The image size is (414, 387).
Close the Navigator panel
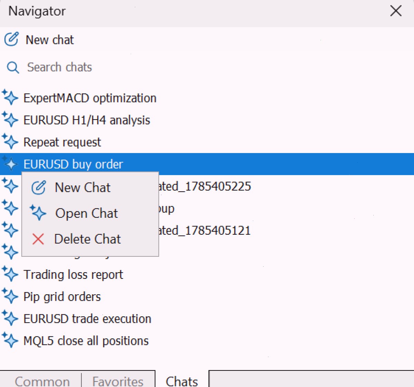click(396, 11)
